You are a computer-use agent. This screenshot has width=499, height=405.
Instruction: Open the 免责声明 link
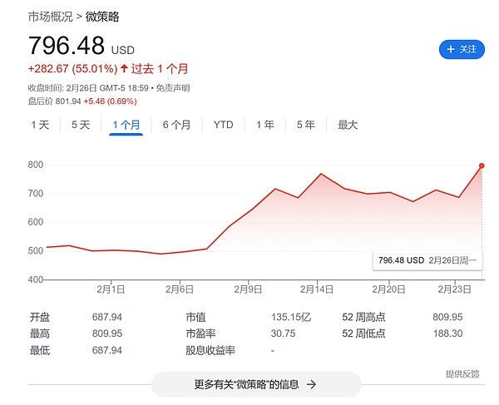(x=175, y=88)
